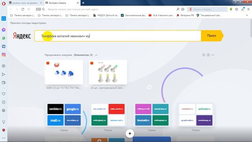The width and height of the screenshot is (252, 142).
Task: Click the layout icon in shopping section
Action: (208, 55)
